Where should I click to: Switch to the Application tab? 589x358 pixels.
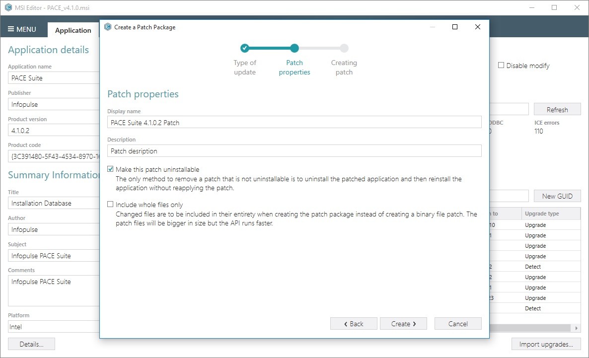73,30
